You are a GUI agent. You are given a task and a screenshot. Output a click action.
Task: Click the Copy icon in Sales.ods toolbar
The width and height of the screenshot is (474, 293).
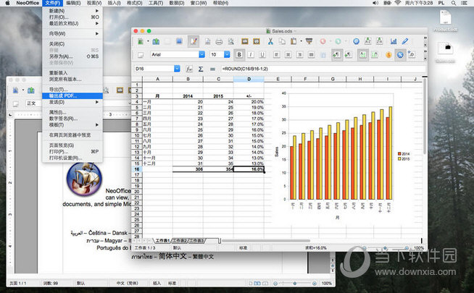click(282, 41)
